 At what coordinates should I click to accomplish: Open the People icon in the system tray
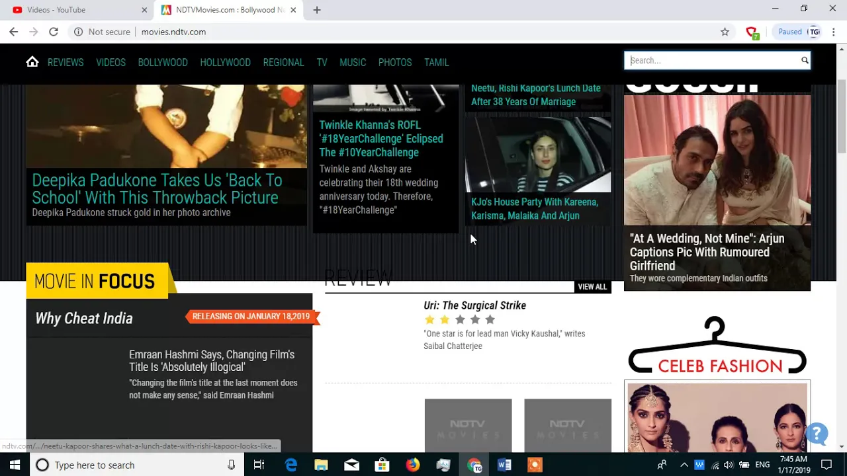point(662,465)
